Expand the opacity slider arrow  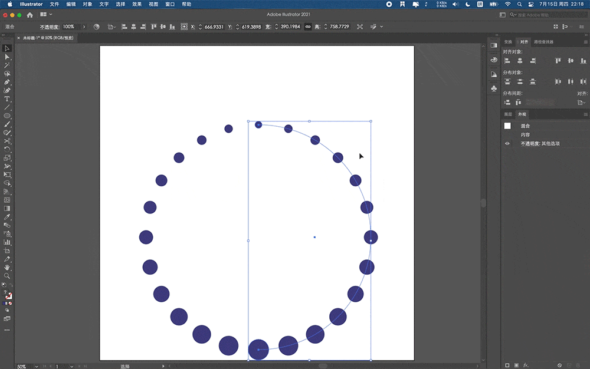click(84, 27)
